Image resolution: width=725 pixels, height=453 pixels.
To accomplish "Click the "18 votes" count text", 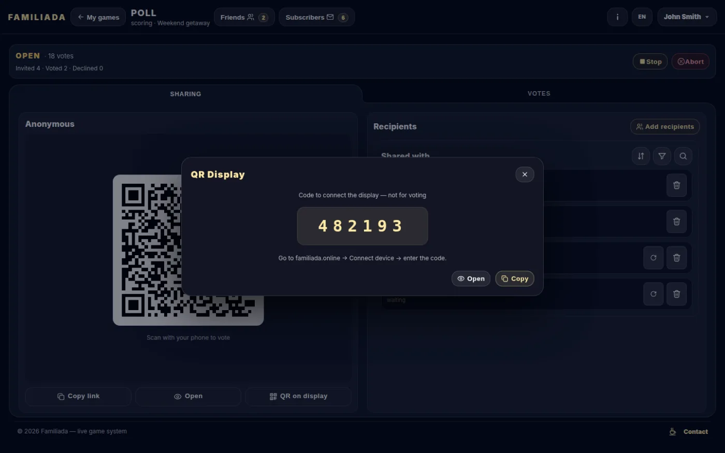I will [61, 56].
